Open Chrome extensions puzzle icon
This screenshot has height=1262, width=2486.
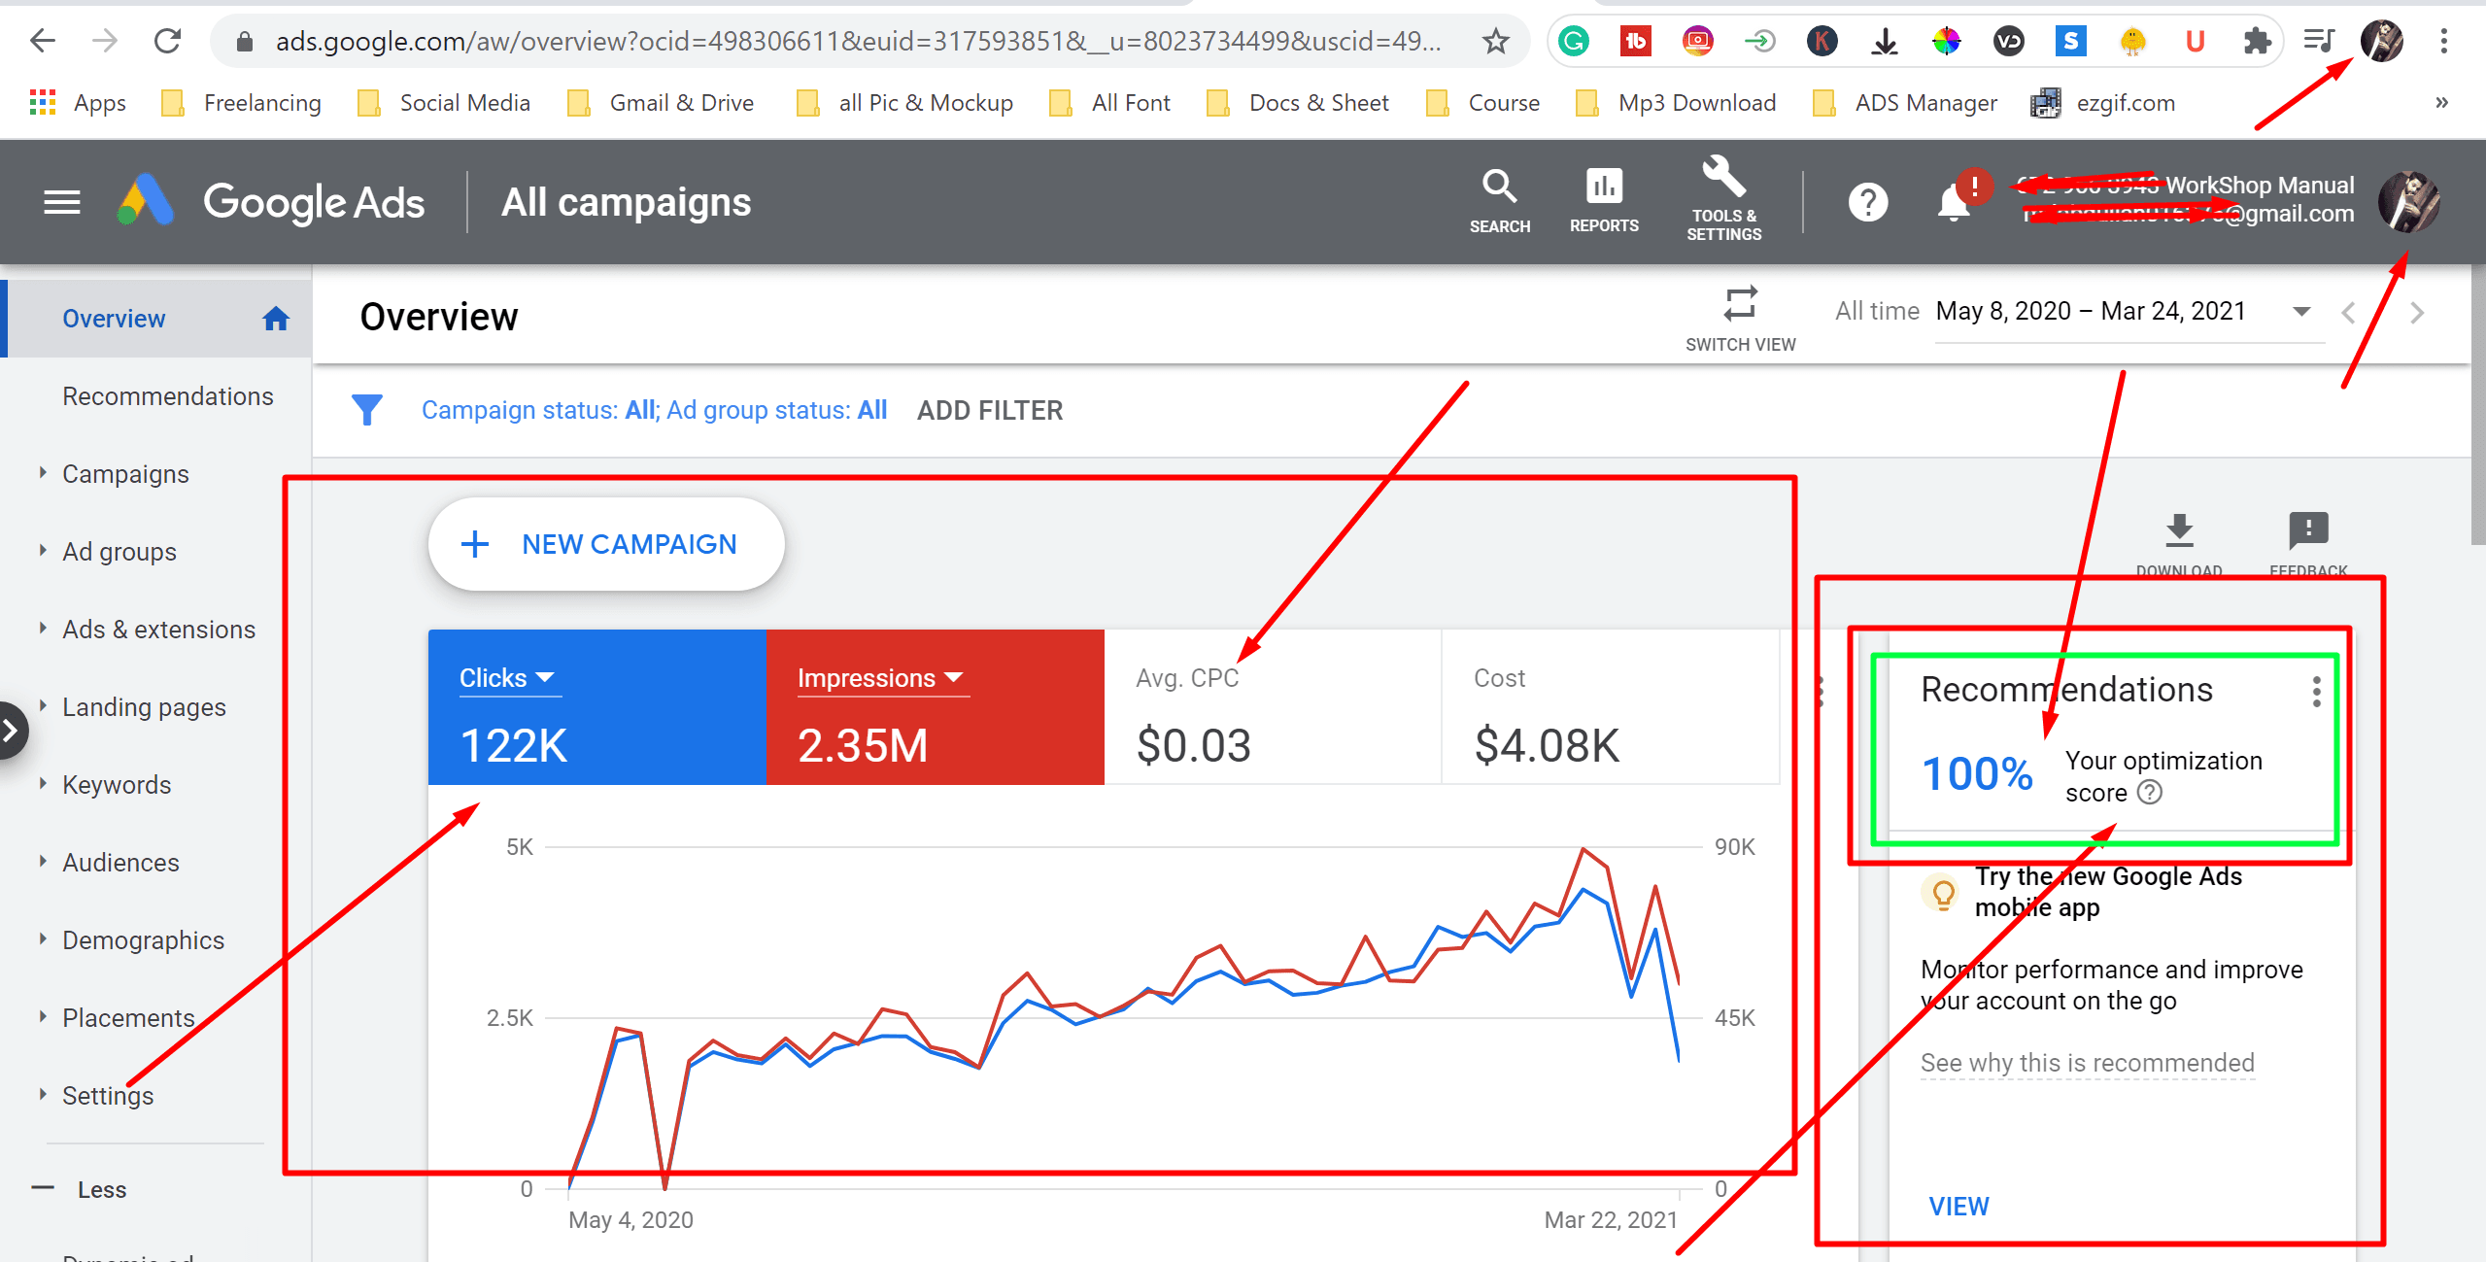(x=2257, y=41)
